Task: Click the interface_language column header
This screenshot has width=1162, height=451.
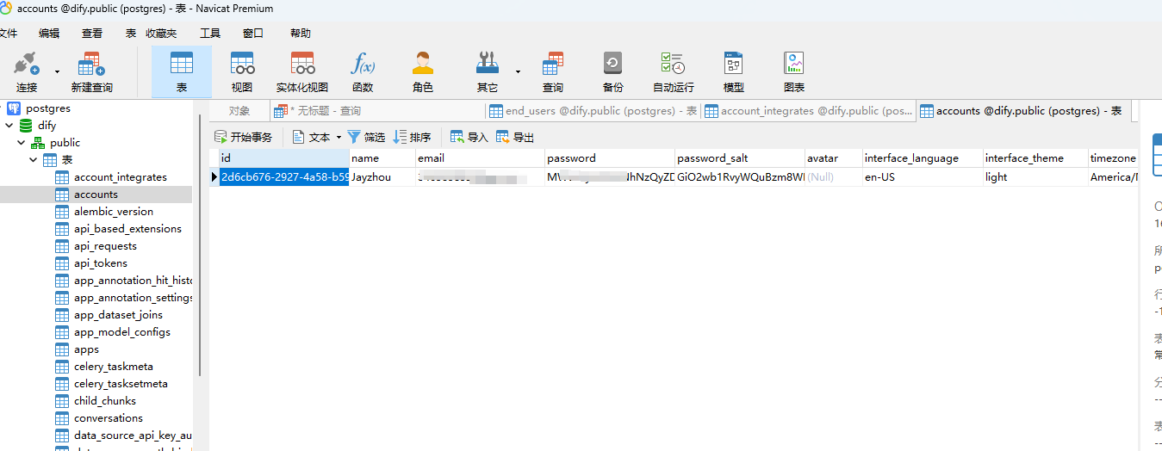Action: click(x=923, y=158)
